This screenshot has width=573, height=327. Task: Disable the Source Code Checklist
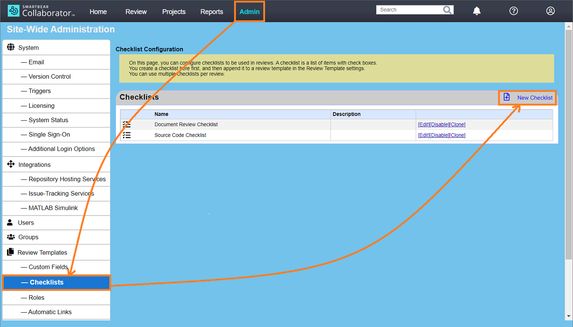tap(439, 135)
